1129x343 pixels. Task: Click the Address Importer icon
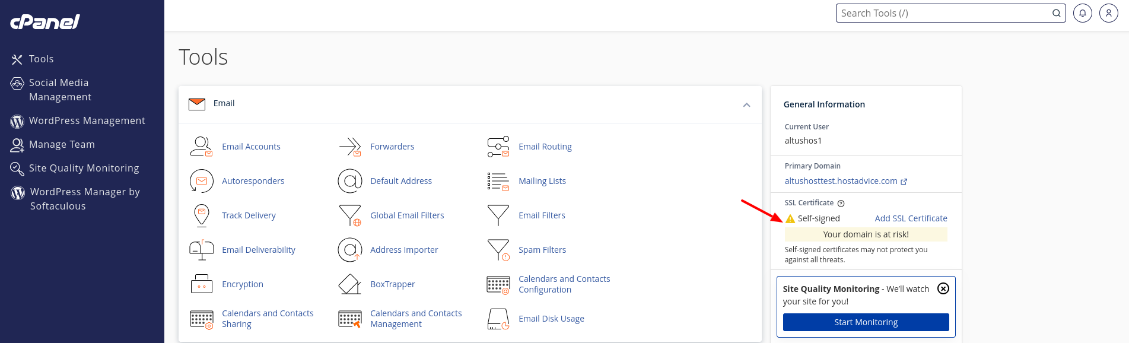tap(349, 250)
